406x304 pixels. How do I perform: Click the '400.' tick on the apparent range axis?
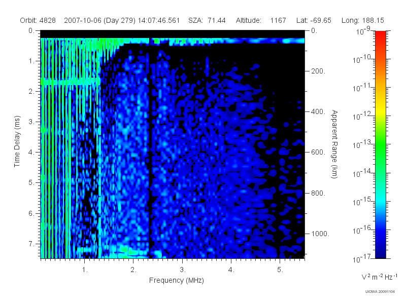pyautogui.click(x=318, y=111)
